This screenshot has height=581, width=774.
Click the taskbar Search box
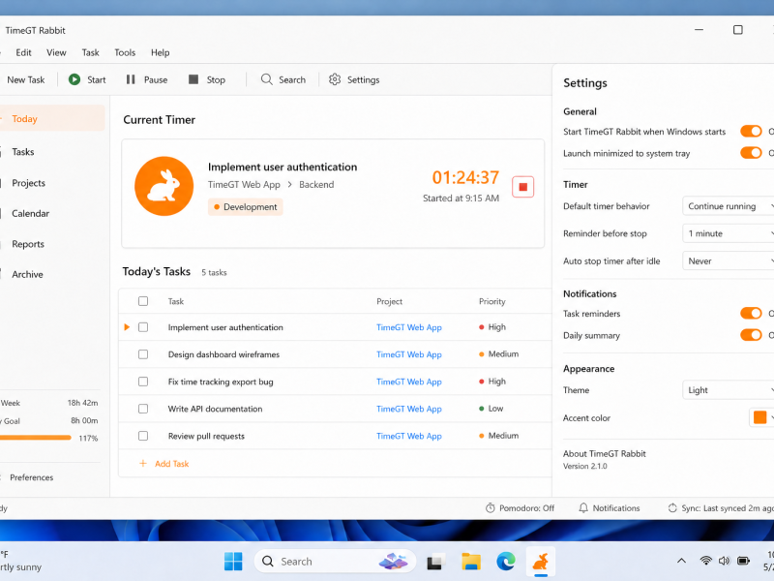coord(335,562)
